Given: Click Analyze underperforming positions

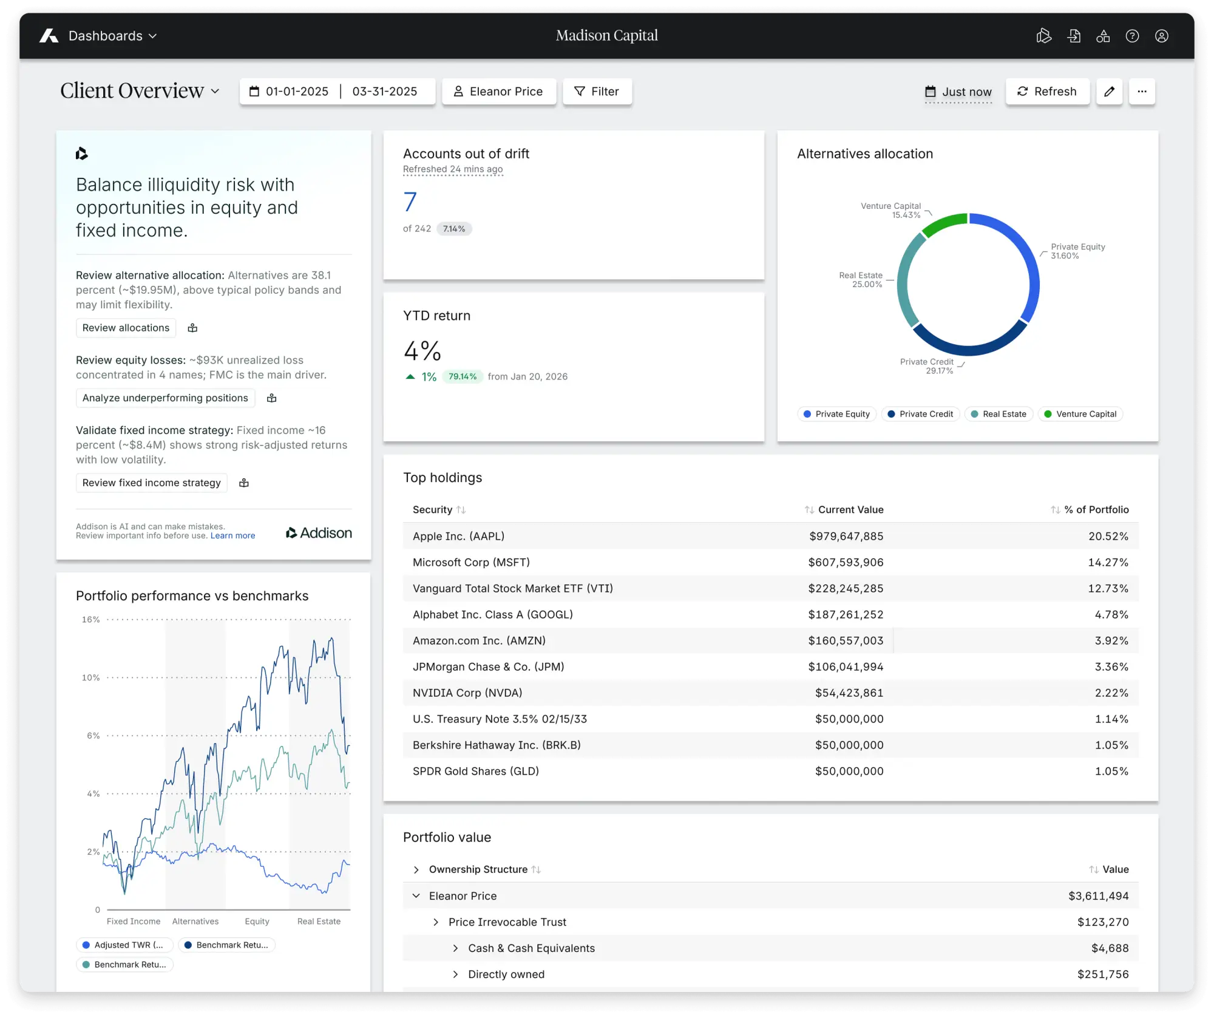Looking at the screenshot, I should pos(165,398).
